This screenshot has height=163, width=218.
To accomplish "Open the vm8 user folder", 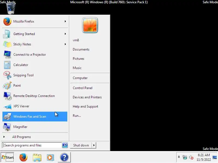I will click(x=76, y=40).
